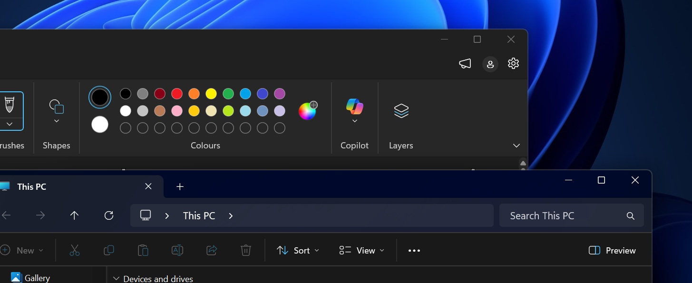Click the Paste clipboard icon
This screenshot has width=692, height=283.
pyautogui.click(x=143, y=250)
